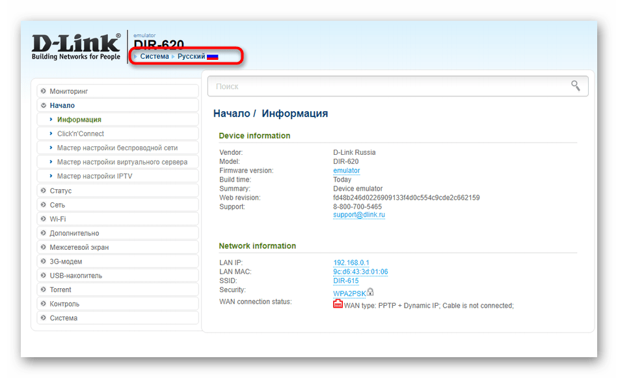
Task: Click the Web revision hash value
Action: point(407,198)
